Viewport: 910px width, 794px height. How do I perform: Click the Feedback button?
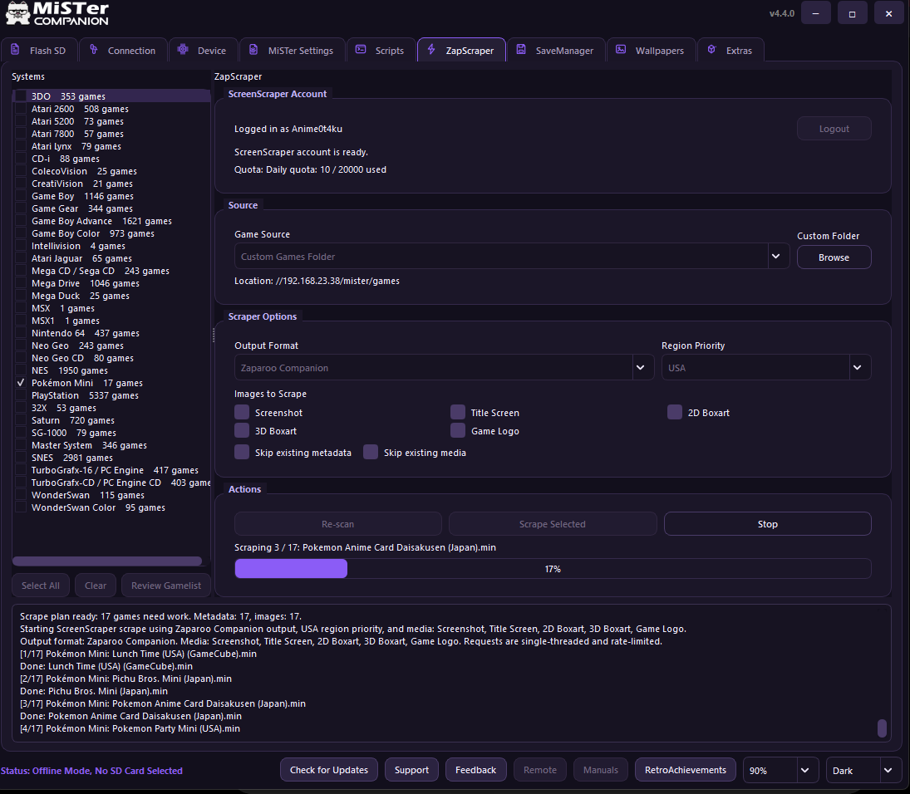point(476,770)
